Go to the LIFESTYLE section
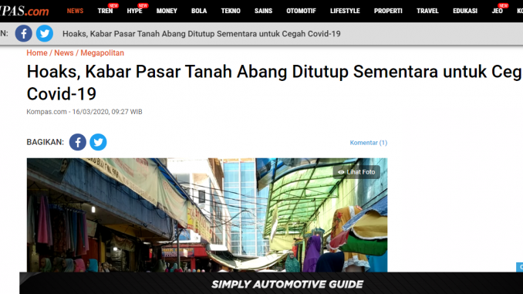 point(346,11)
